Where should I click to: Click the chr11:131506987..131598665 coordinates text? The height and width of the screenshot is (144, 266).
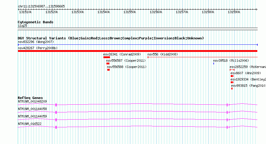click(x=41, y=6)
